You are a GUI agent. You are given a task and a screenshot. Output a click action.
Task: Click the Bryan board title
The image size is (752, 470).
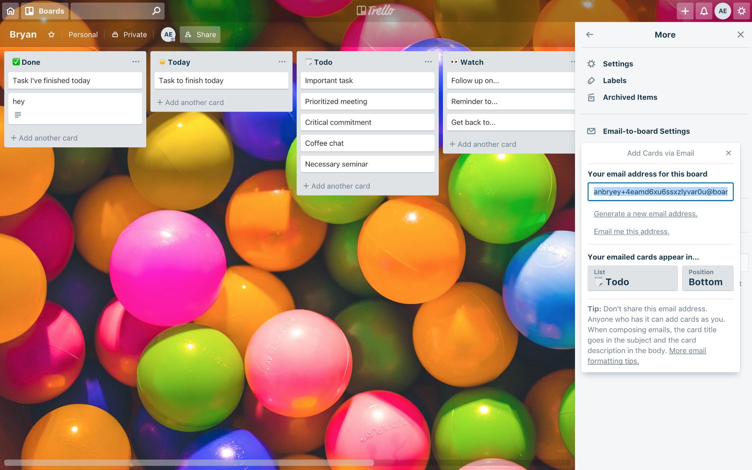[x=23, y=35]
